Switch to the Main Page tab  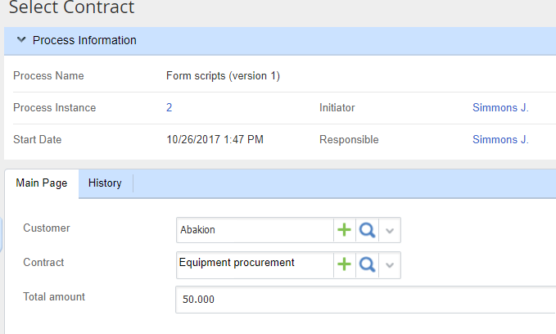pyautogui.click(x=42, y=183)
